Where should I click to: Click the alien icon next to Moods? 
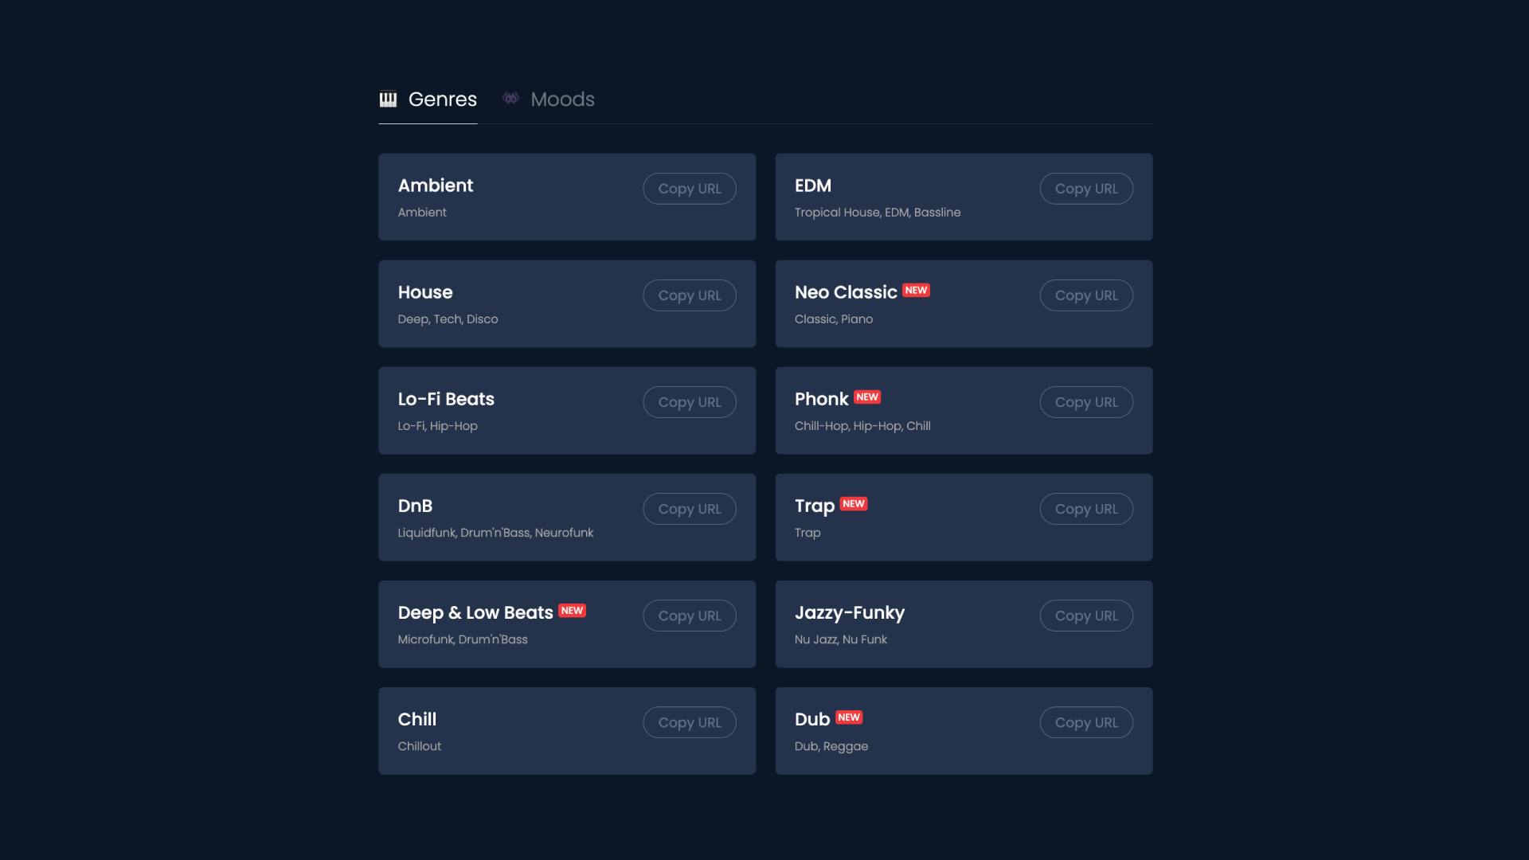(510, 99)
